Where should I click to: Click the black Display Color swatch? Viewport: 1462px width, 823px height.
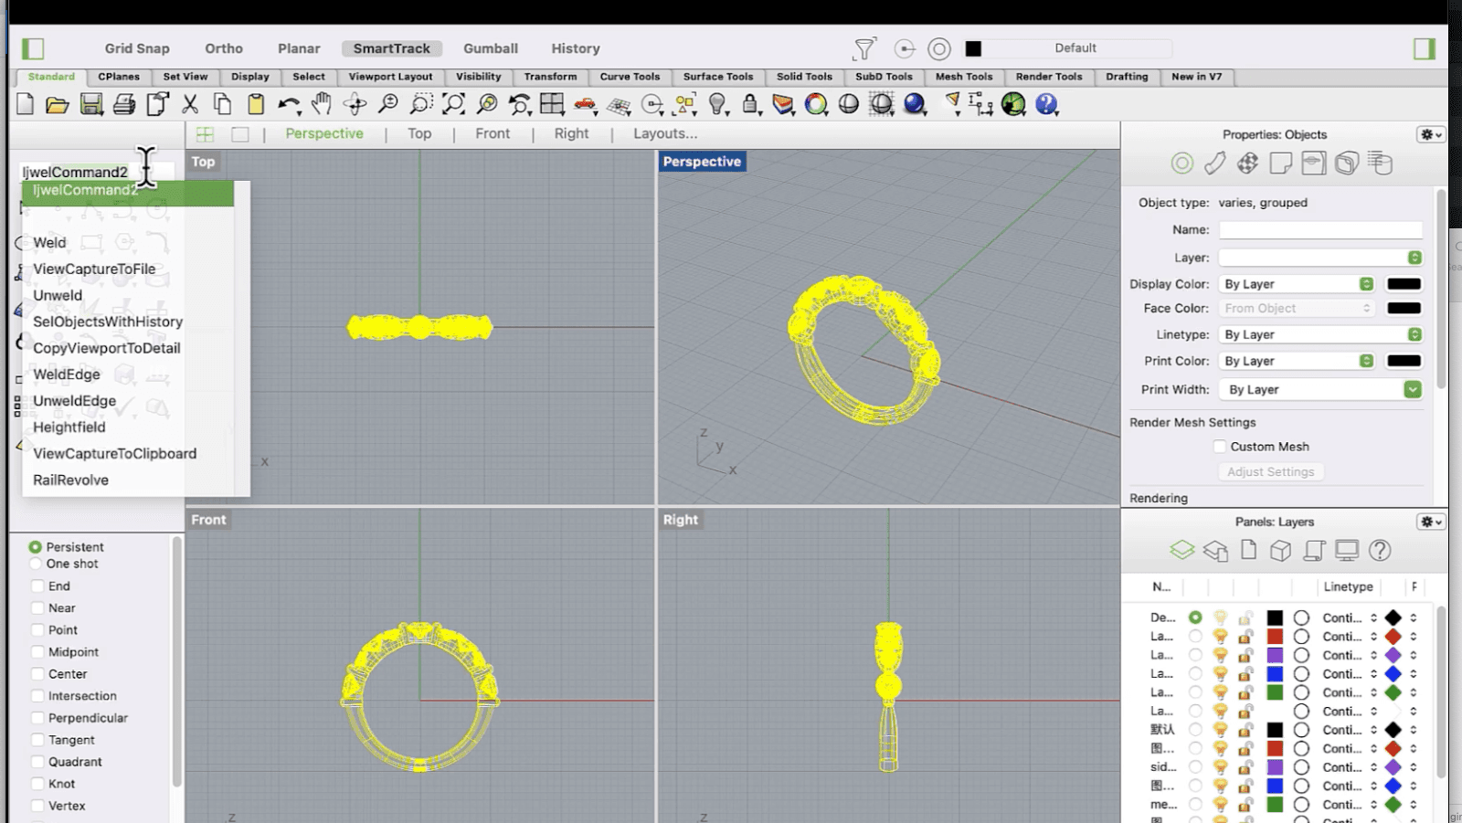click(1404, 284)
